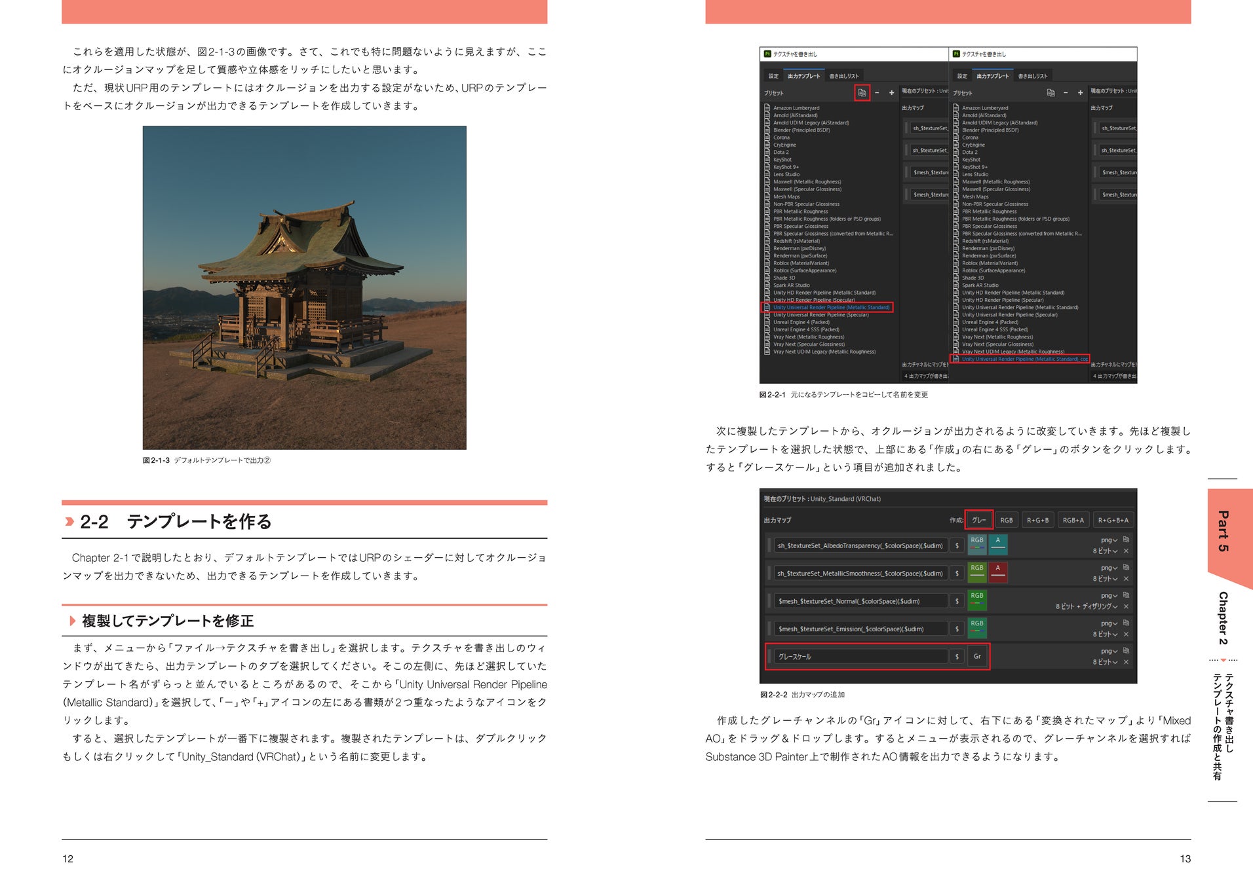Click the red-outlined duplicate preset icon
The height and width of the screenshot is (884, 1253).
pyautogui.click(x=862, y=93)
